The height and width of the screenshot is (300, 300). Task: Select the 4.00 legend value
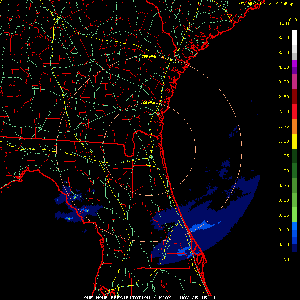(284, 67)
